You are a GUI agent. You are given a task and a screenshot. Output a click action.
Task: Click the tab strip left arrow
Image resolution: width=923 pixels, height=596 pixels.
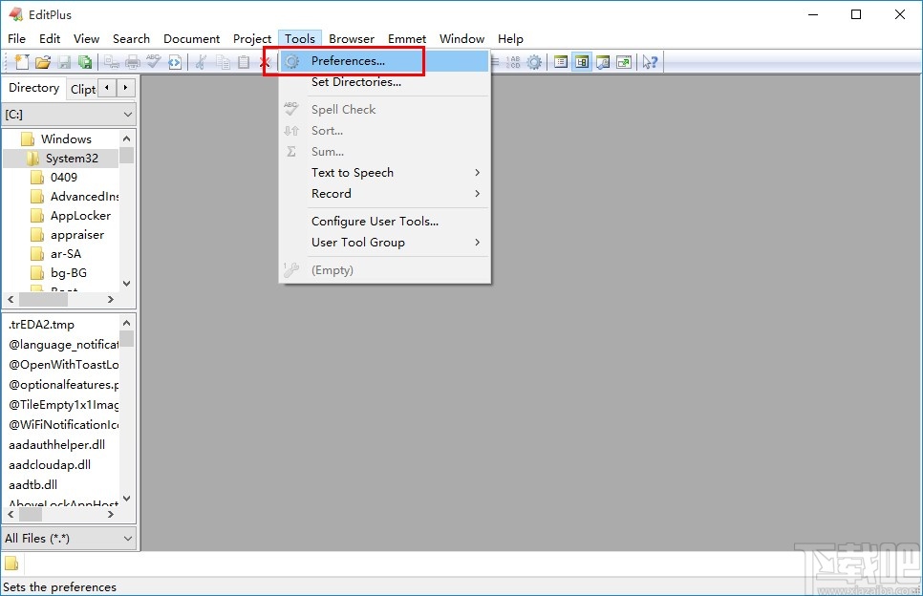coord(107,88)
